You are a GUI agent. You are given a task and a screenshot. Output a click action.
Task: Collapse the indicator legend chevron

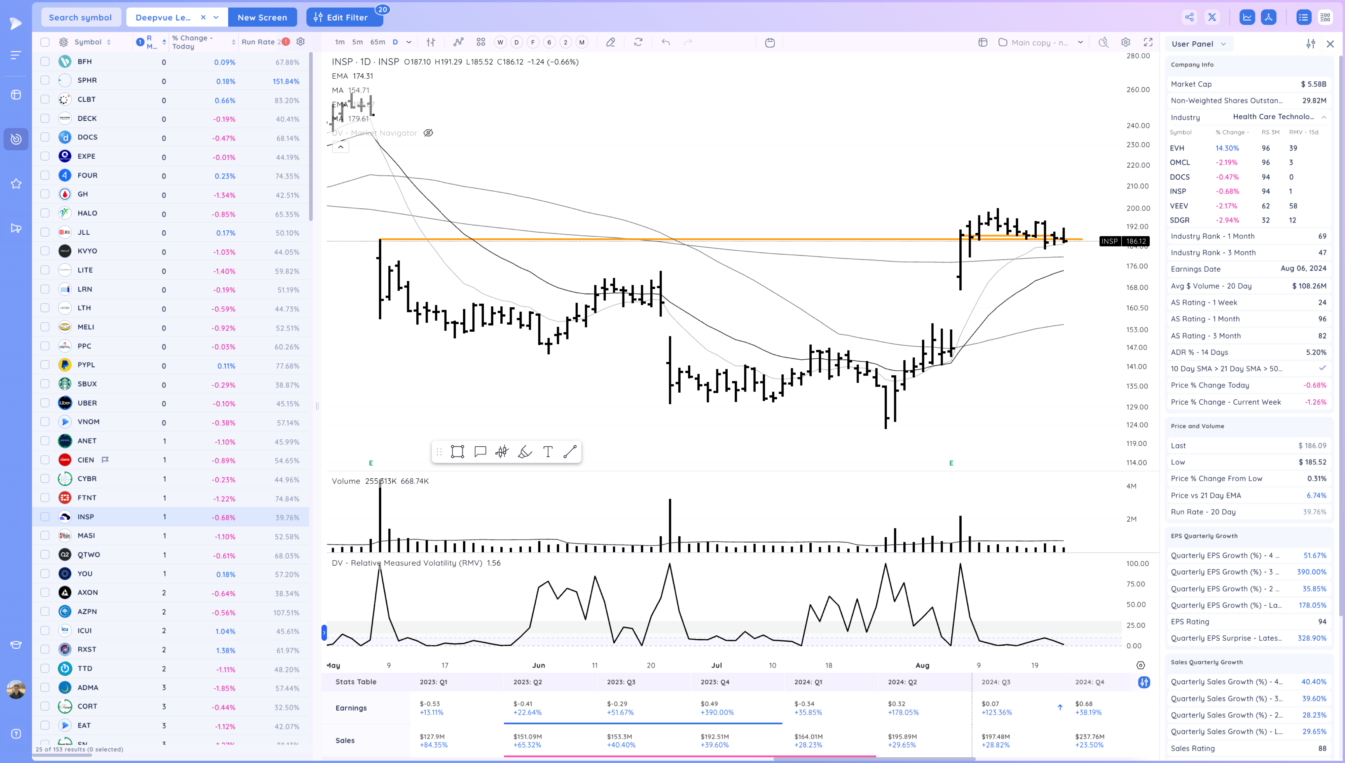pyautogui.click(x=341, y=147)
